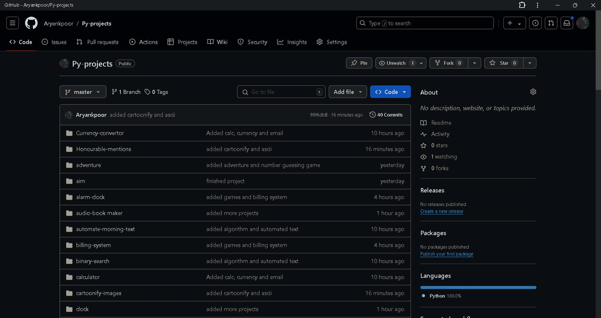Open the hamburger navigation menu

13,23
